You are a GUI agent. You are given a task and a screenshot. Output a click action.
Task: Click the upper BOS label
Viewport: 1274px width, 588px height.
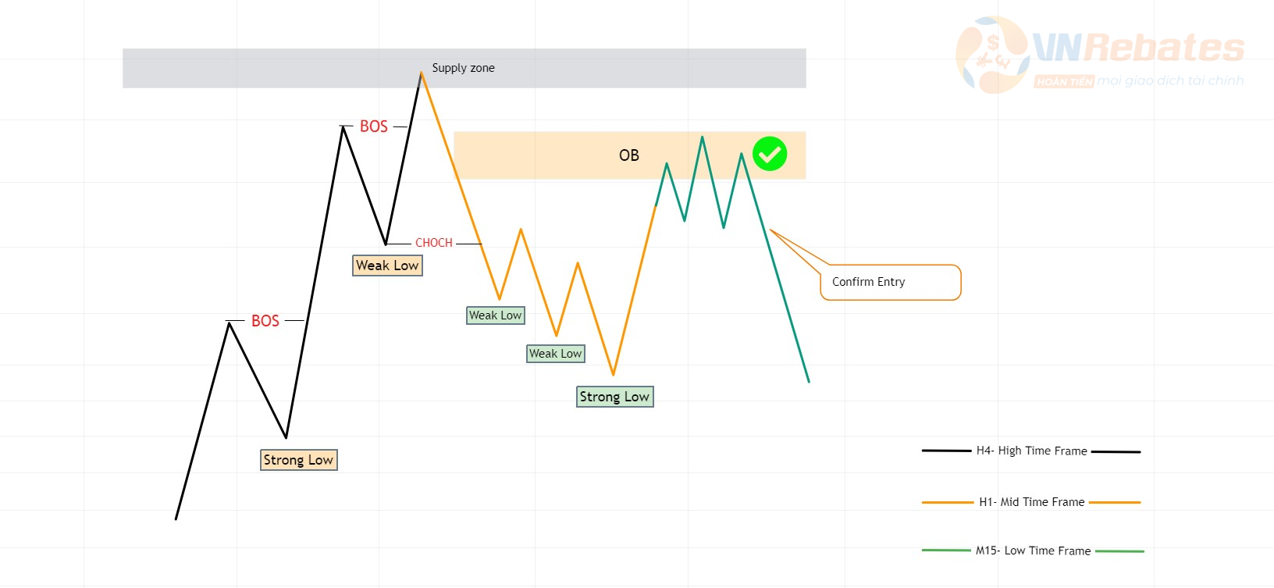(374, 127)
